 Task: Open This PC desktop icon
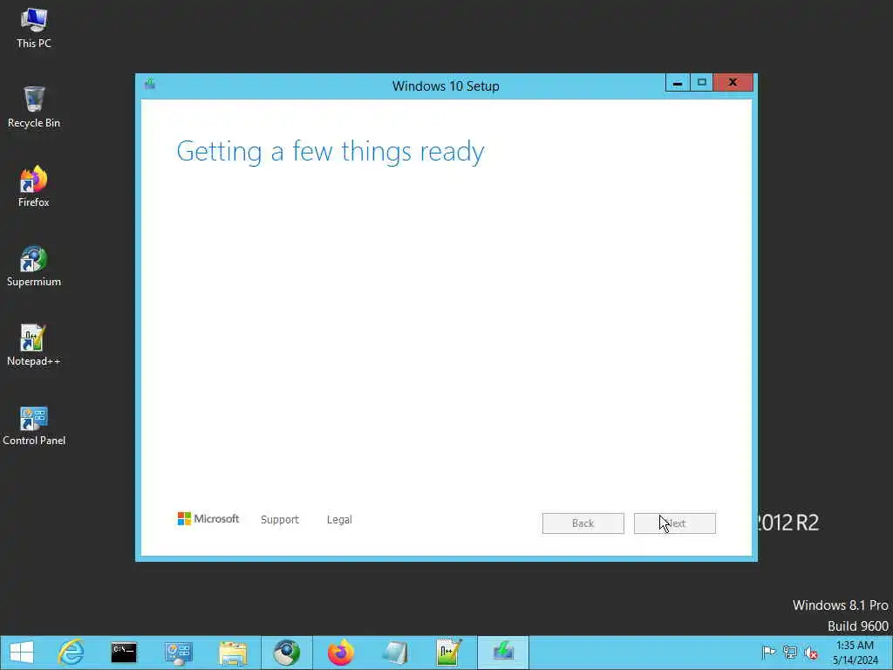tap(34, 29)
